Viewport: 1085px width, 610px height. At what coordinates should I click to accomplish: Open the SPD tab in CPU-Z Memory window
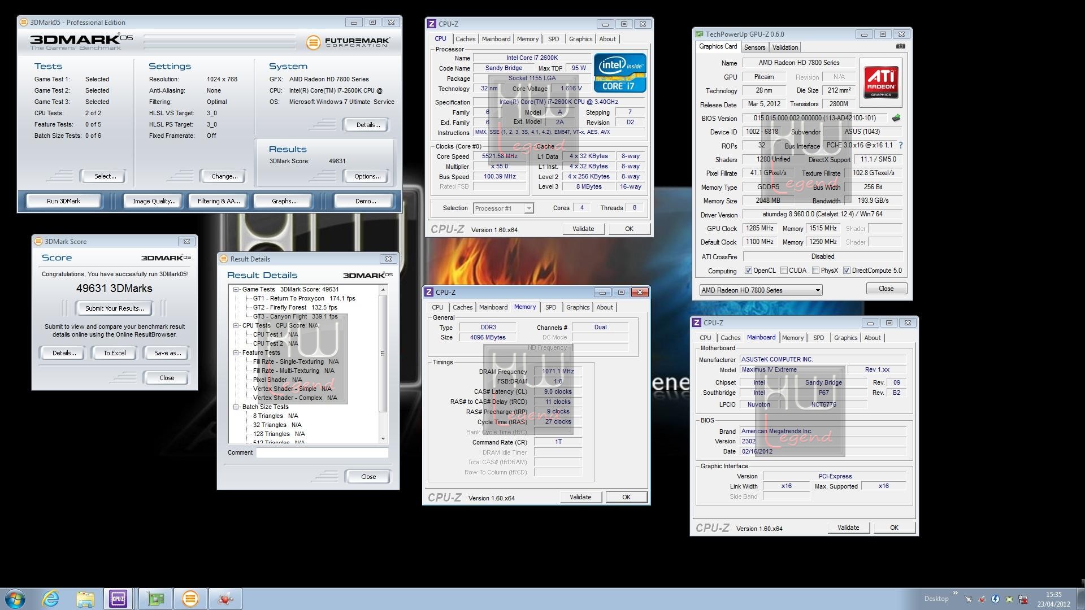(550, 307)
